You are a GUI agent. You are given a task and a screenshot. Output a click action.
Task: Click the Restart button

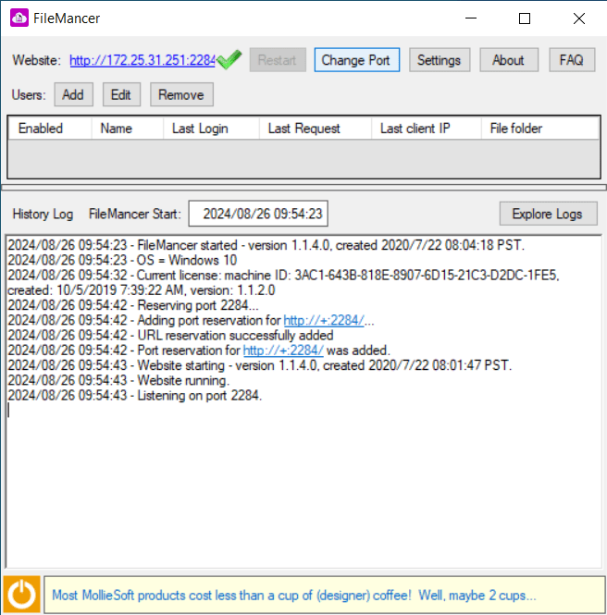point(278,60)
